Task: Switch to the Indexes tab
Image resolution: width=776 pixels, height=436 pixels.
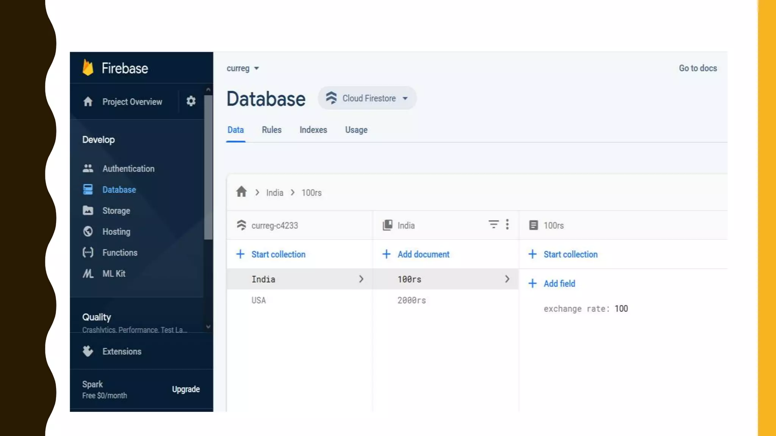Action: click(x=313, y=130)
